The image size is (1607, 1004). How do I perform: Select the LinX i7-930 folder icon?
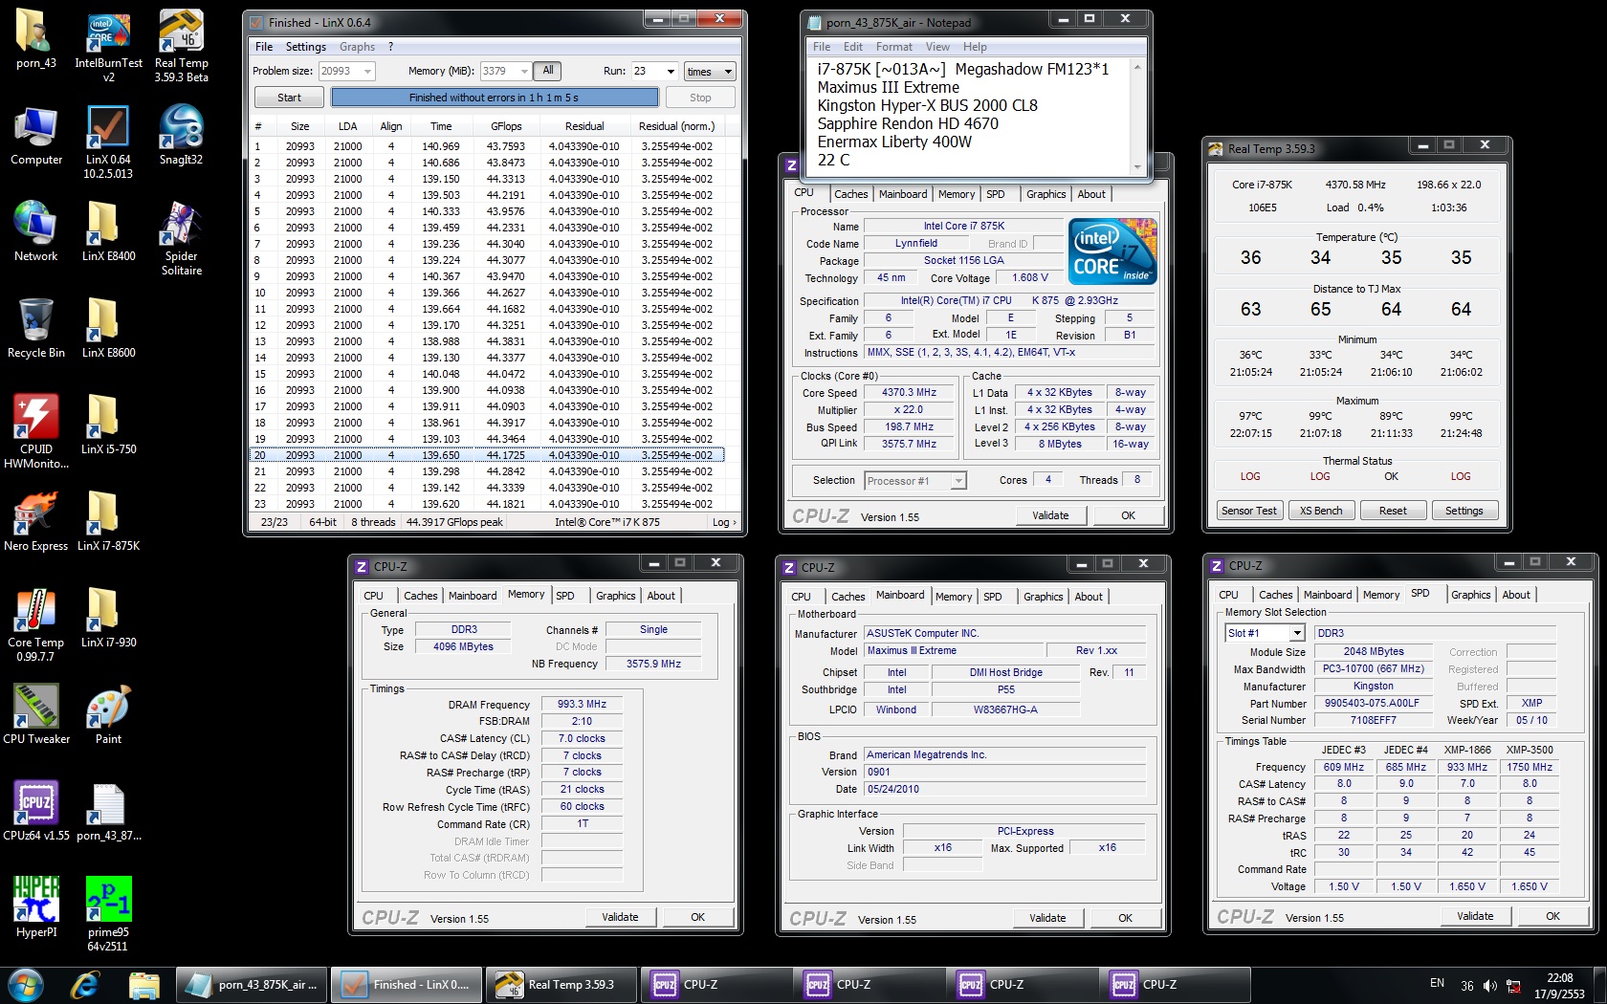coord(108,619)
